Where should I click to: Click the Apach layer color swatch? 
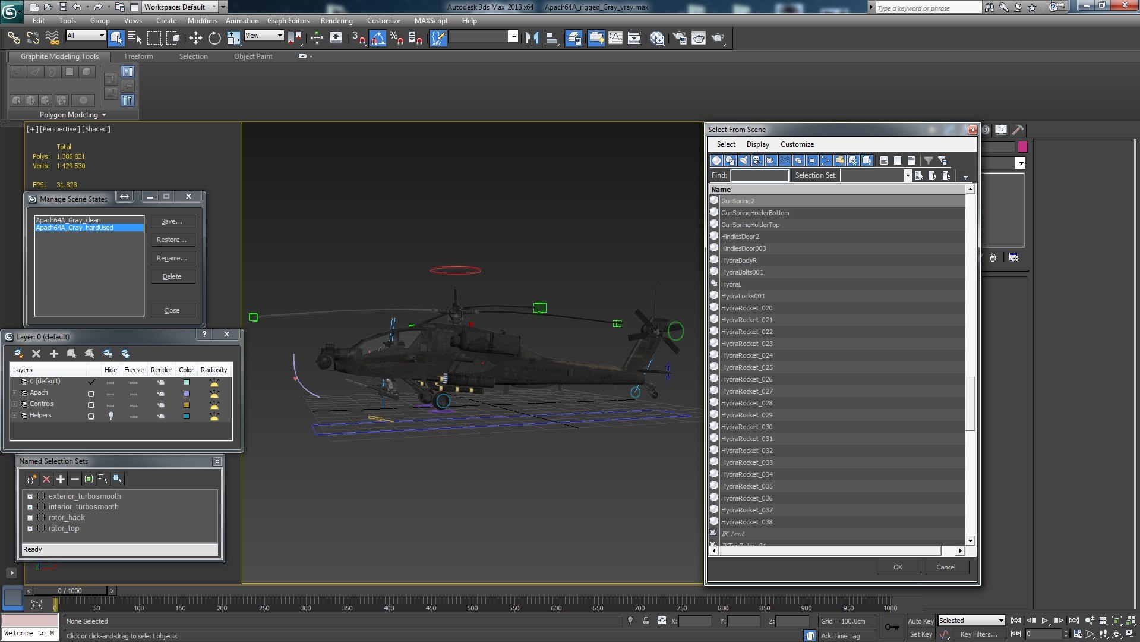(186, 394)
